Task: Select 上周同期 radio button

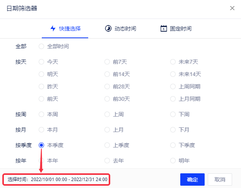Action: 173,86
